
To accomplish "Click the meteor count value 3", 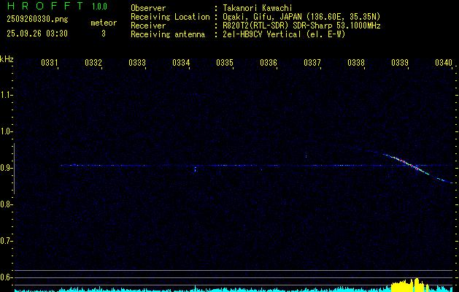I will (x=104, y=34).
